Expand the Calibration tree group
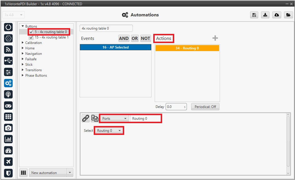295x180 pixels. (23, 43)
